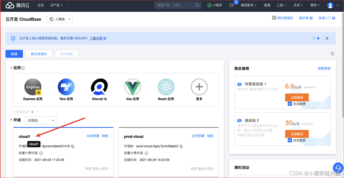Screen dimensions: 344x178
Task: Toggle 自动续费 for 基础版 2
Action: [290, 140]
